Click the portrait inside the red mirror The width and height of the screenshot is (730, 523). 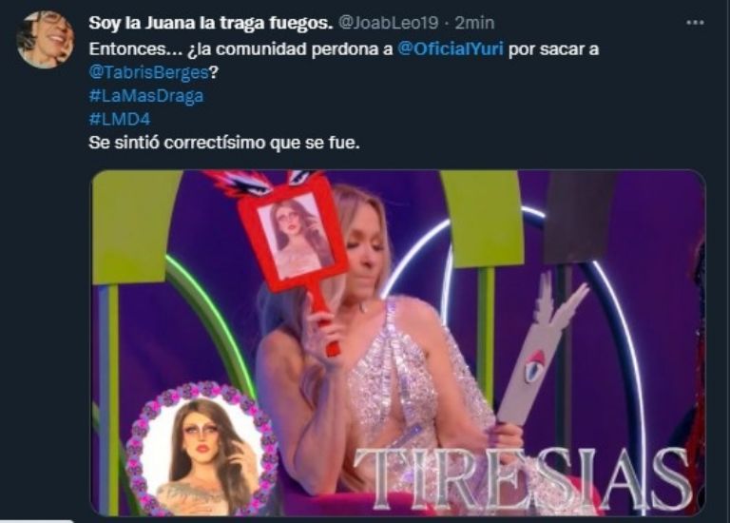tap(295, 237)
